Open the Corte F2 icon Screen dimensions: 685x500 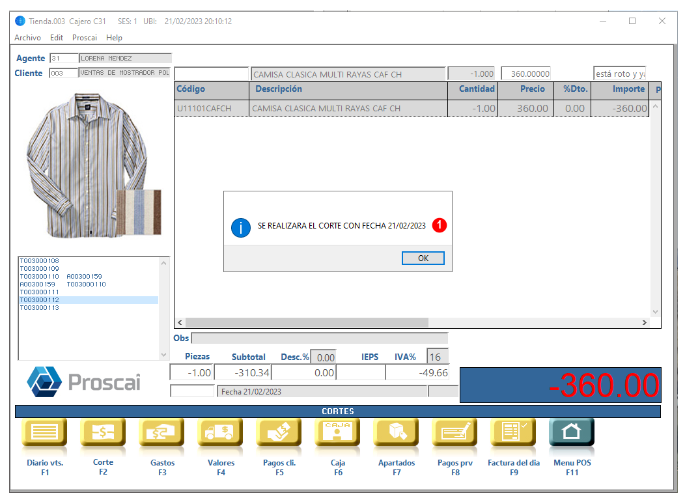(x=103, y=432)
